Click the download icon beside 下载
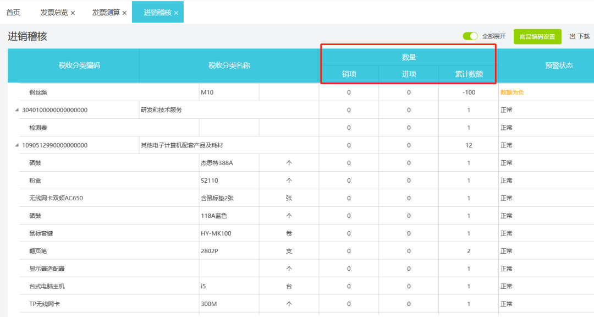Image resolution: width=594 pixels, height=317 pixels. point(572,36)
